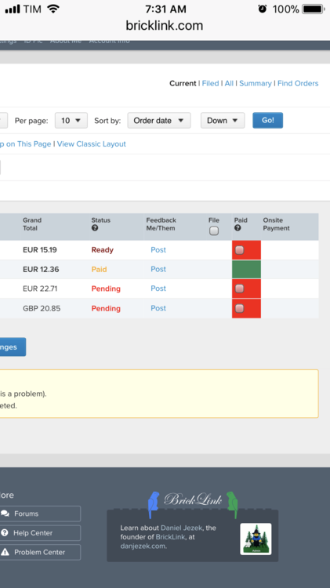The height and width of the screenshot is (588, 330).
Task: Click the Paid column help icon
Action: click(x=238, y=228)
